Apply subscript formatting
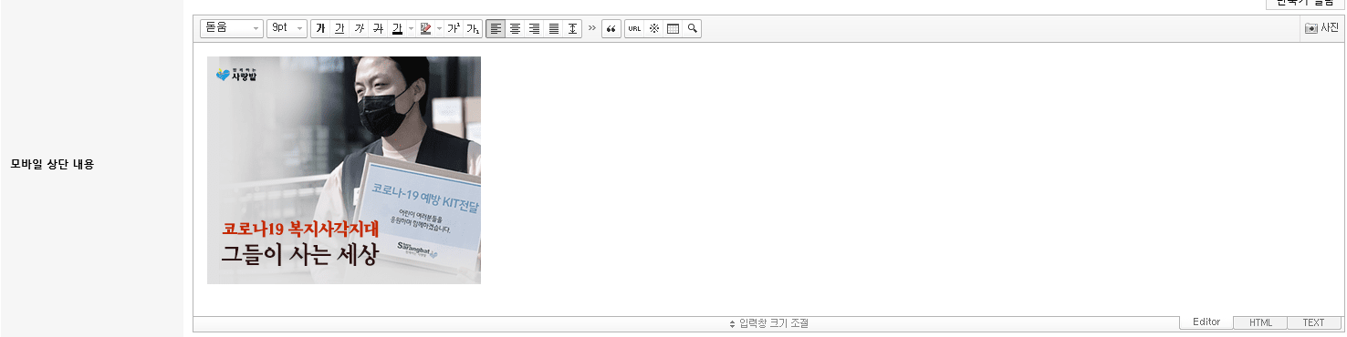Screen dimensions: 1347x337 (473, 28)
